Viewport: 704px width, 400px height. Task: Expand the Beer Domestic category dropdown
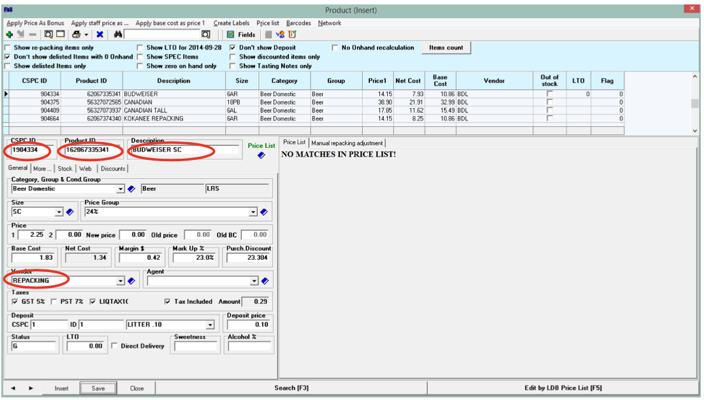pos(121,189)
